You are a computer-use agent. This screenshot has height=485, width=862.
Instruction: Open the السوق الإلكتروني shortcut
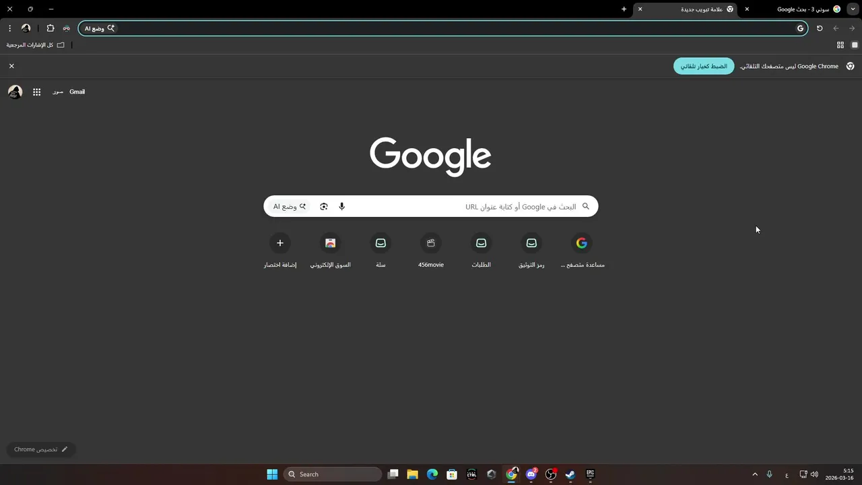click(330, 251)
